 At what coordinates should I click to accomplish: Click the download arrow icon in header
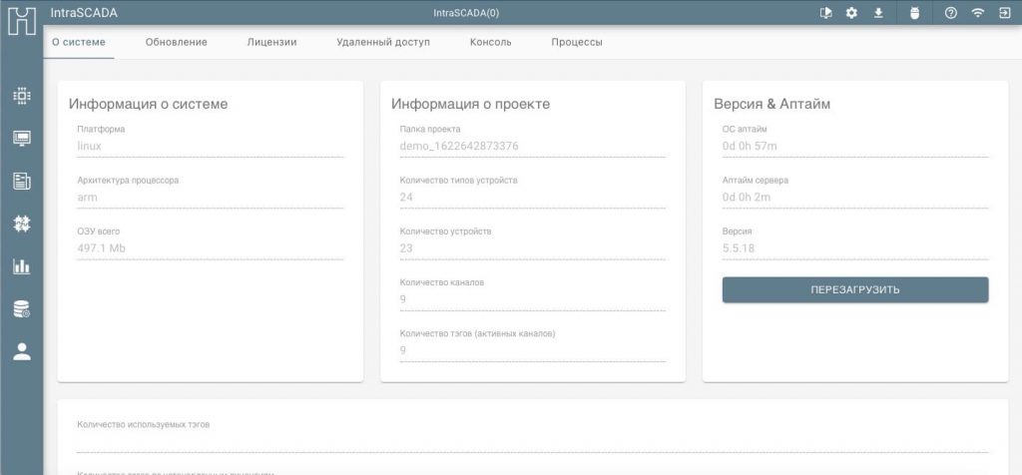pos(878,13)
